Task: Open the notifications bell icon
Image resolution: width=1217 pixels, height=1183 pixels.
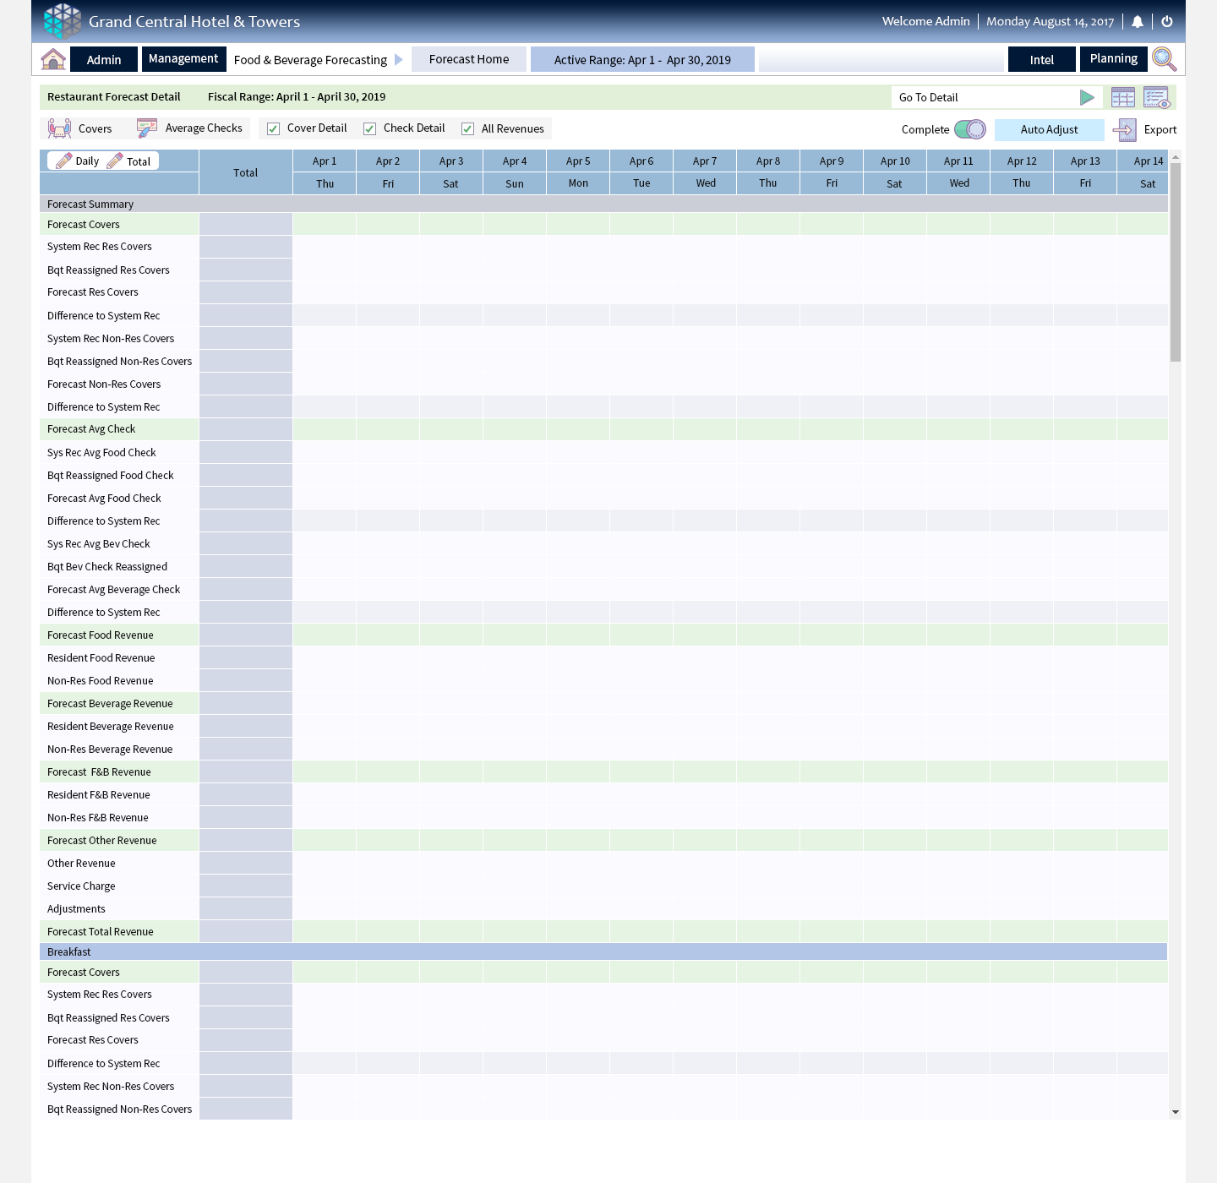Action: [x=1138, y=22]
